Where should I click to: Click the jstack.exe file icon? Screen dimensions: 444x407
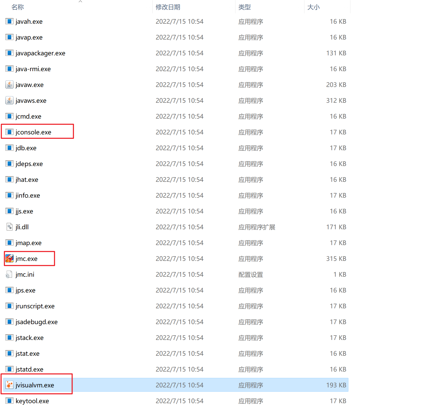[x=9, y=338]
